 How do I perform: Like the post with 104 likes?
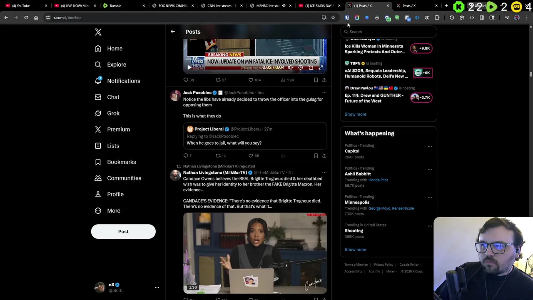(254, 80)
